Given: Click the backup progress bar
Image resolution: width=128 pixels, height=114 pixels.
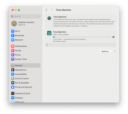Looking at the screenshot, I should [82, 37].
